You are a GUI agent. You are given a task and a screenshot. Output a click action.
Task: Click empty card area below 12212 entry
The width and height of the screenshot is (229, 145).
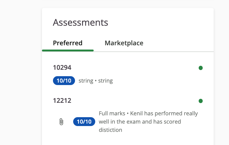click(x=128, y=140)
